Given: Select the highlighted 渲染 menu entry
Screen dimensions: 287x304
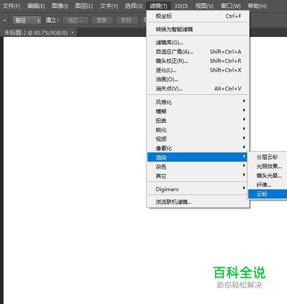Looking at the screenshot, I should (x=197, y=157).
